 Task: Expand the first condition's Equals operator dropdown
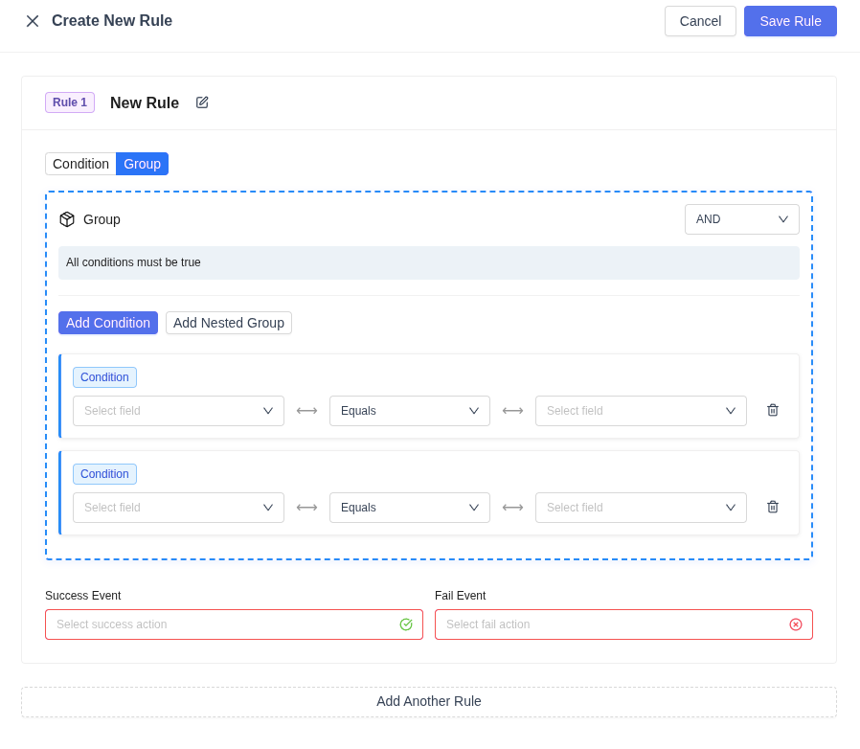click(409, 411)
